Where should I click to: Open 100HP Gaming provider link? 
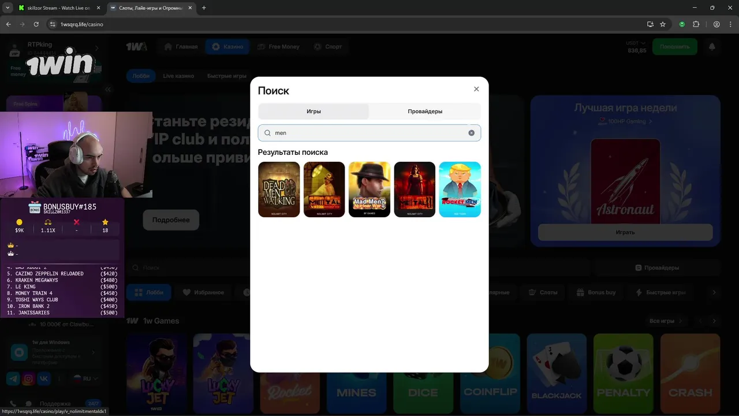click(x=625, y=121)
